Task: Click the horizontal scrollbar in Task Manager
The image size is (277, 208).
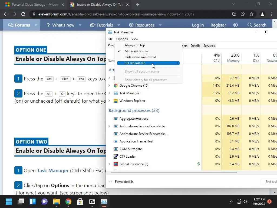Action: point(174,173)
